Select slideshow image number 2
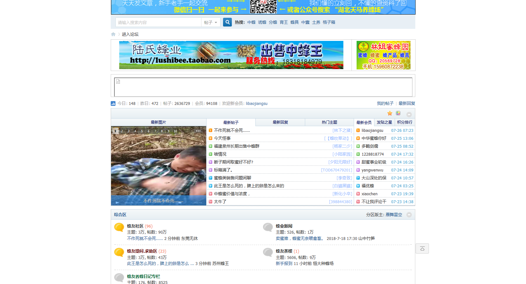Image resolution: width=526 pixels, height=284 pixels. pyautogui.click(x=122, y=131)
